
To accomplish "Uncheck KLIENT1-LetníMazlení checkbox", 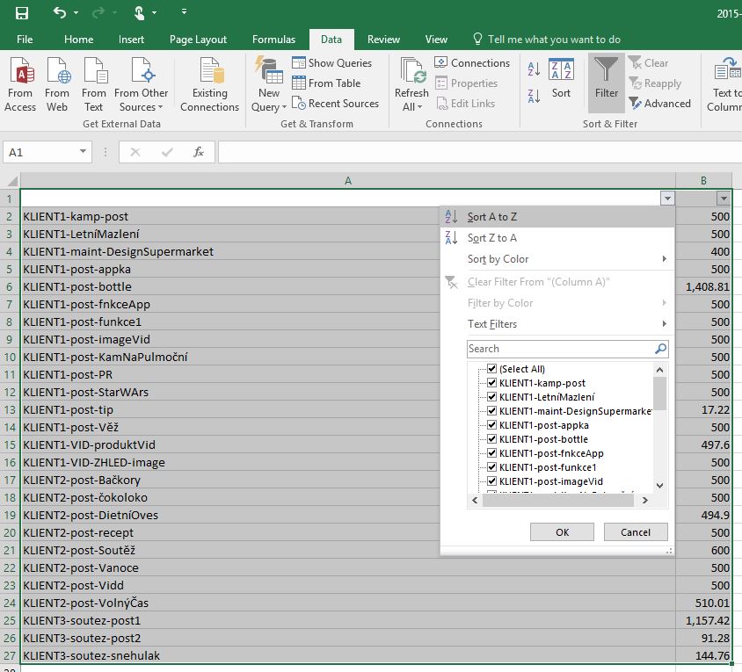I will click(491, 397).
